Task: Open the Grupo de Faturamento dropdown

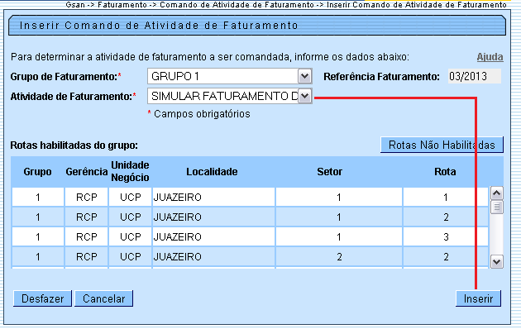Action: pos(230,76)
